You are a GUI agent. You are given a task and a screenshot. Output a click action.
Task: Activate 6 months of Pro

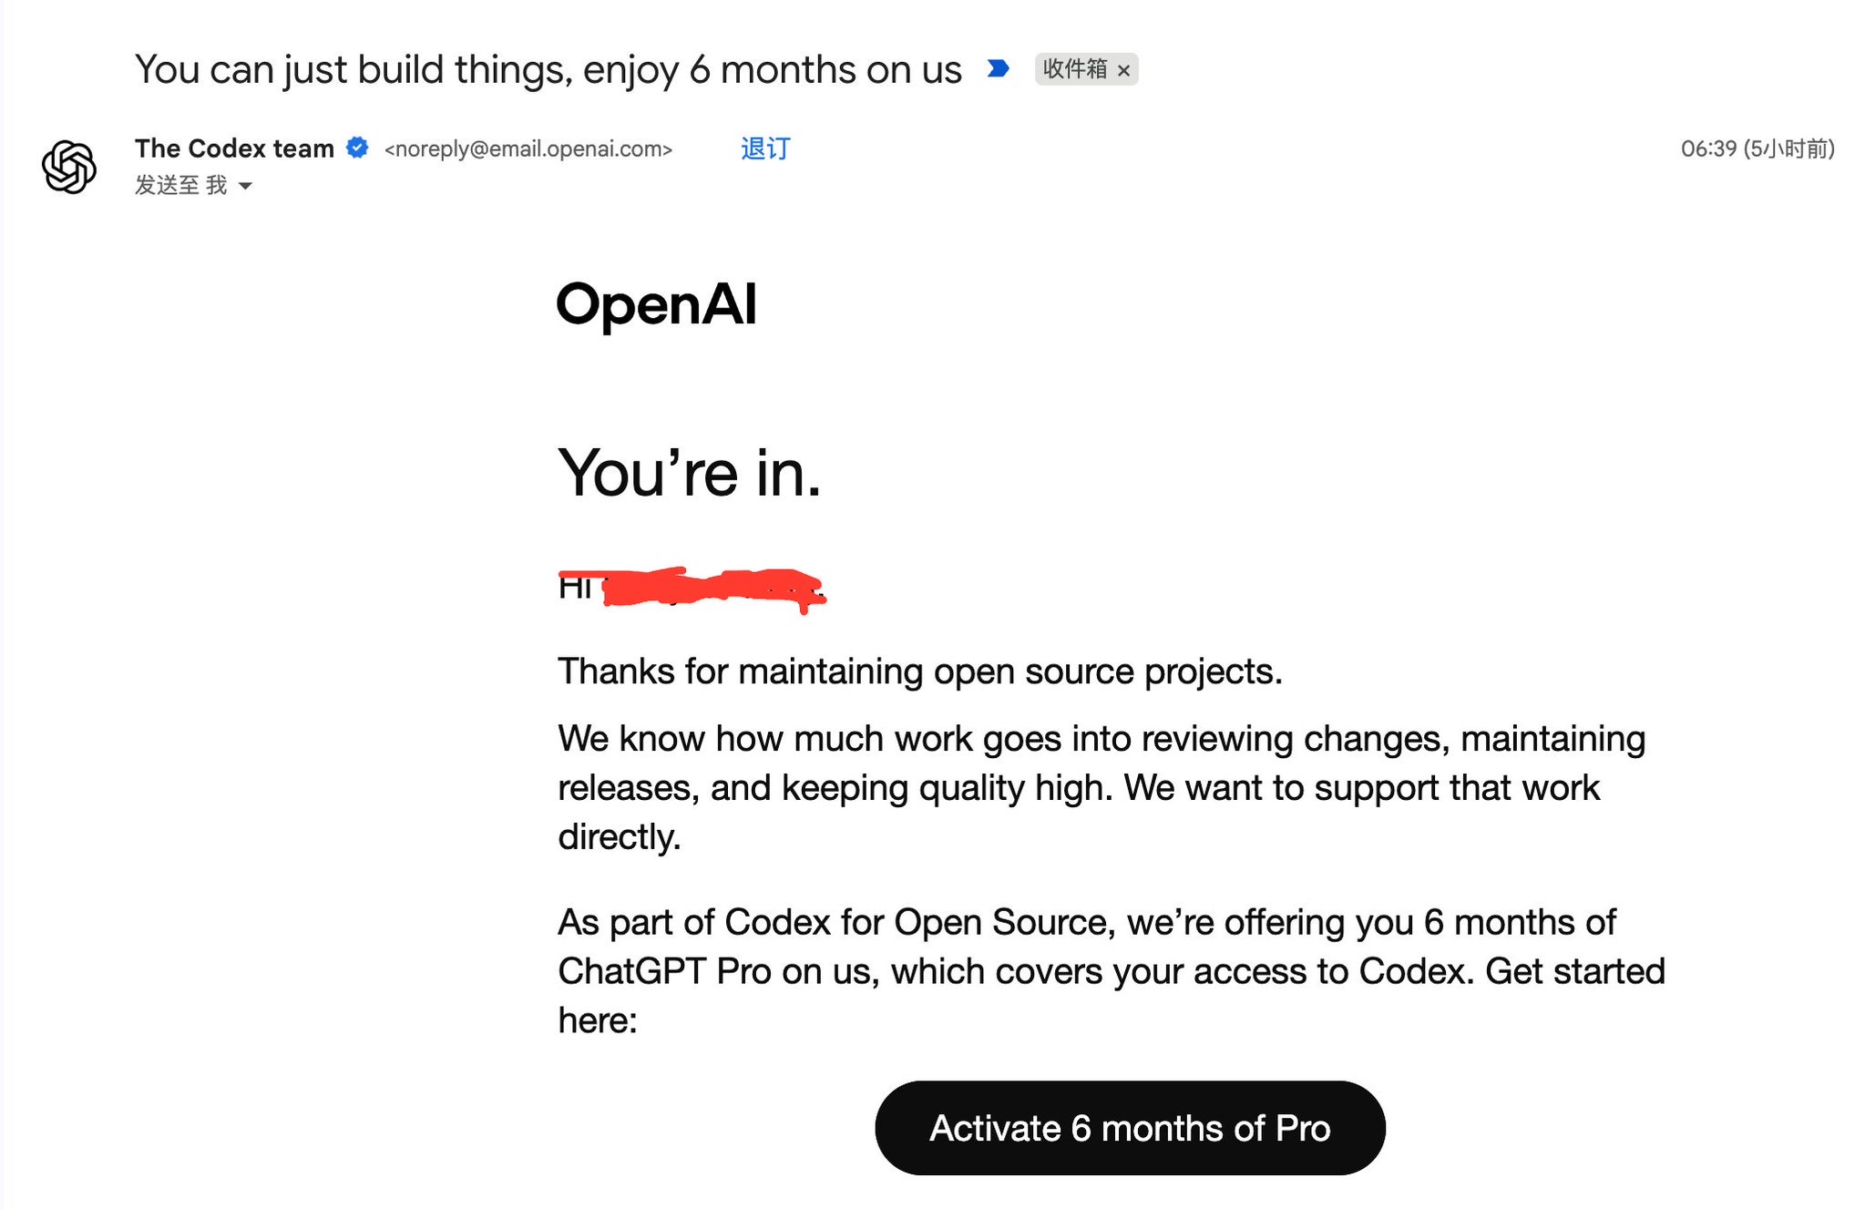click(x=1130, y=1128)
